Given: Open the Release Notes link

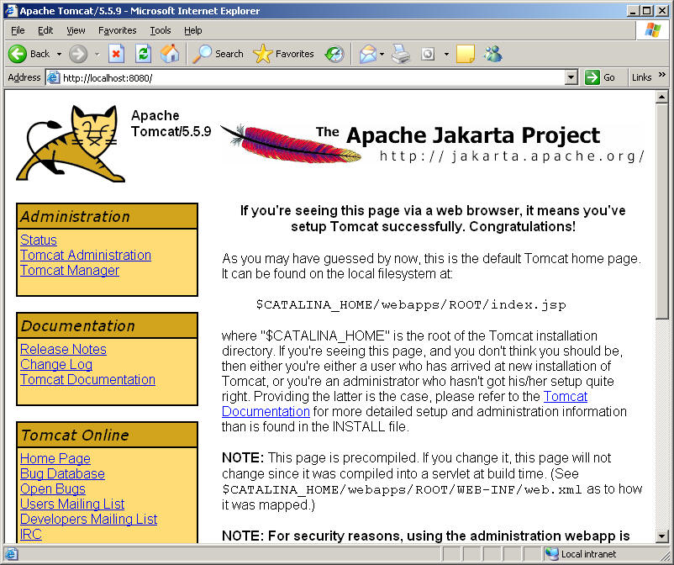Looking at the screenshot, I should [x=63, y=349].
